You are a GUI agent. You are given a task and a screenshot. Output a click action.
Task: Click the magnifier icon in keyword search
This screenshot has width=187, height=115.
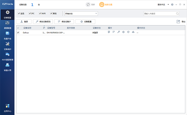tap(177, 14)
